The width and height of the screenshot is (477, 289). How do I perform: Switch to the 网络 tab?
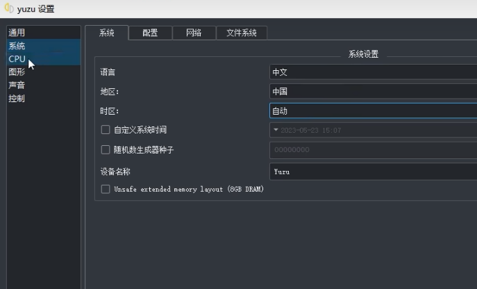click(x=194, y=33)
